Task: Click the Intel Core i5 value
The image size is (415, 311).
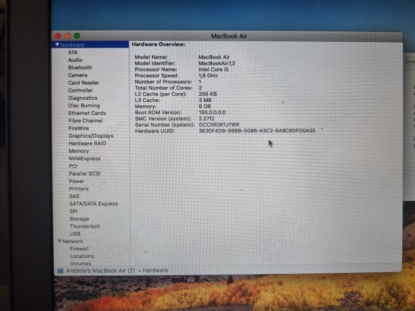Action: 214,70
